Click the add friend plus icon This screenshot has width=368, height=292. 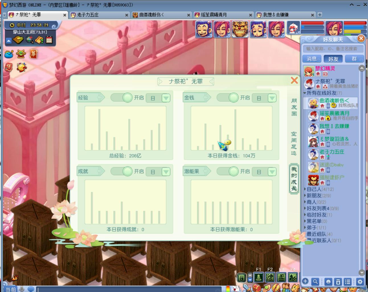[305, 281]
